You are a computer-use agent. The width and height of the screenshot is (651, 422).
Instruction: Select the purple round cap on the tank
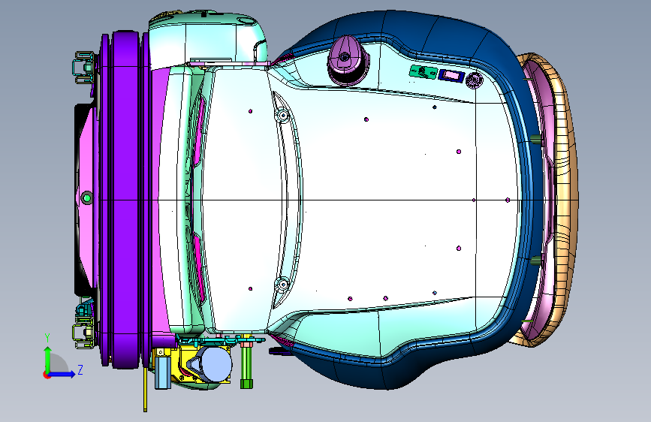[348, 60]
